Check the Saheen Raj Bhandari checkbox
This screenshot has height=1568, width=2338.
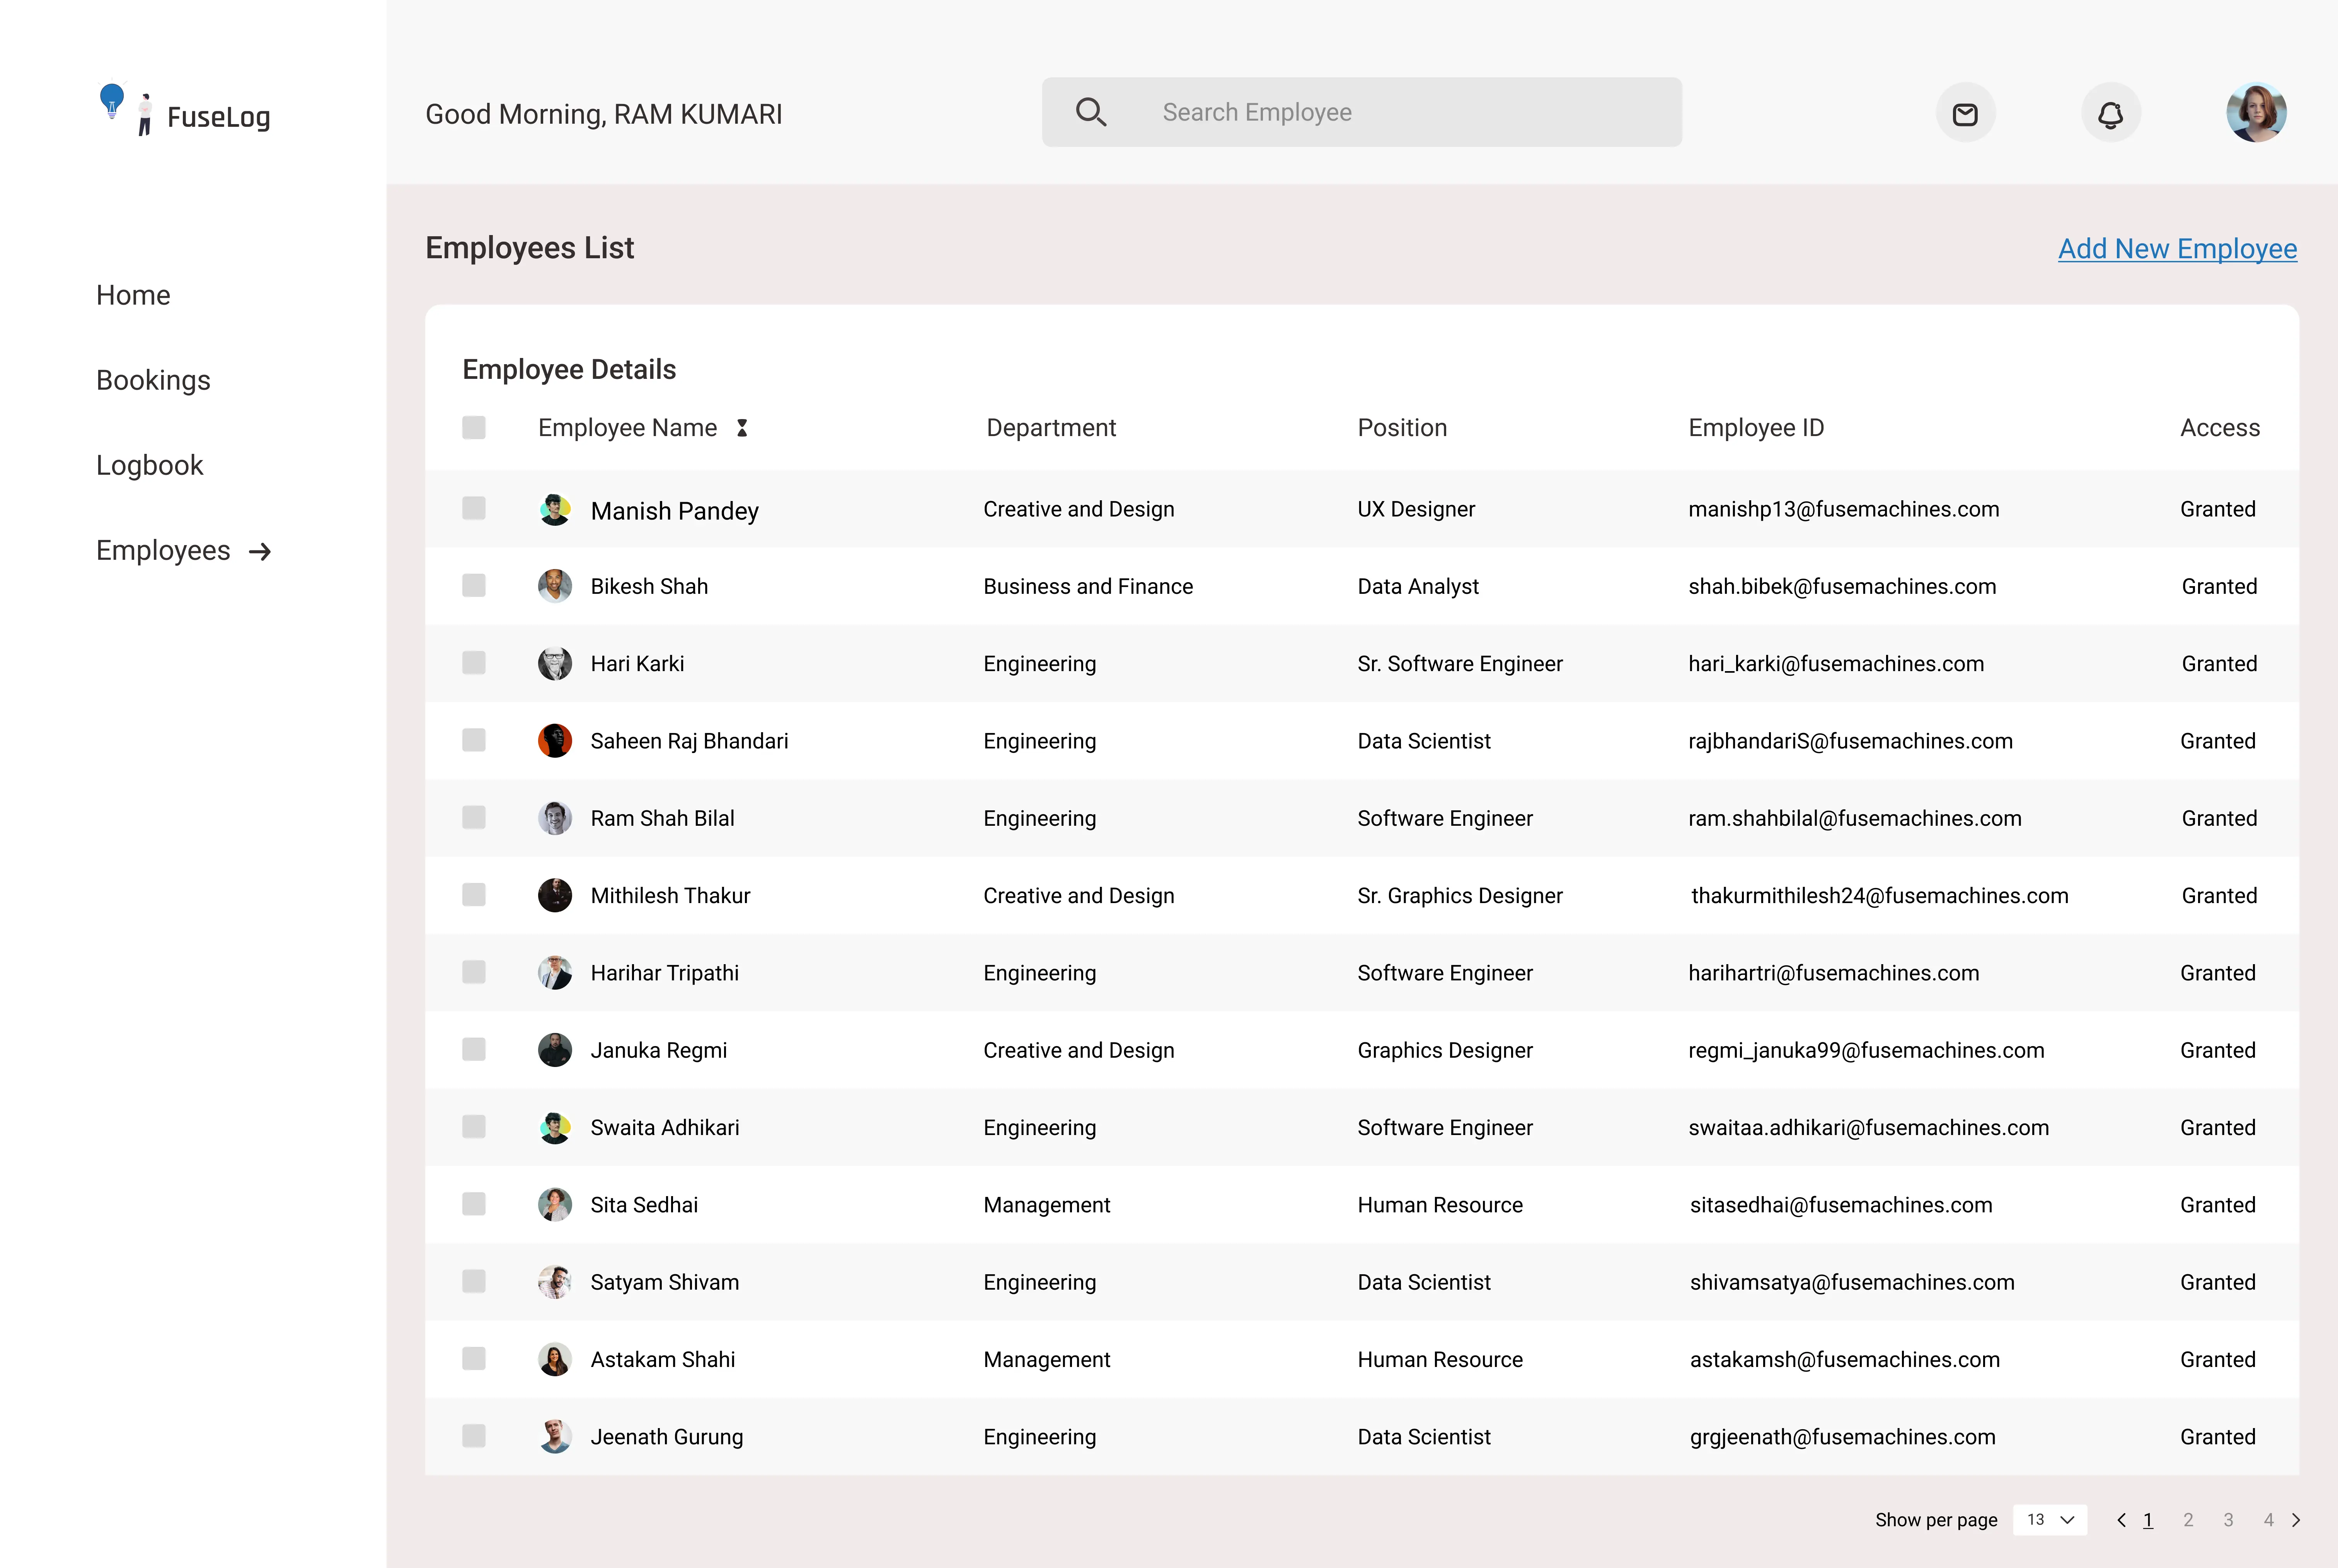[x=474, y=740]
